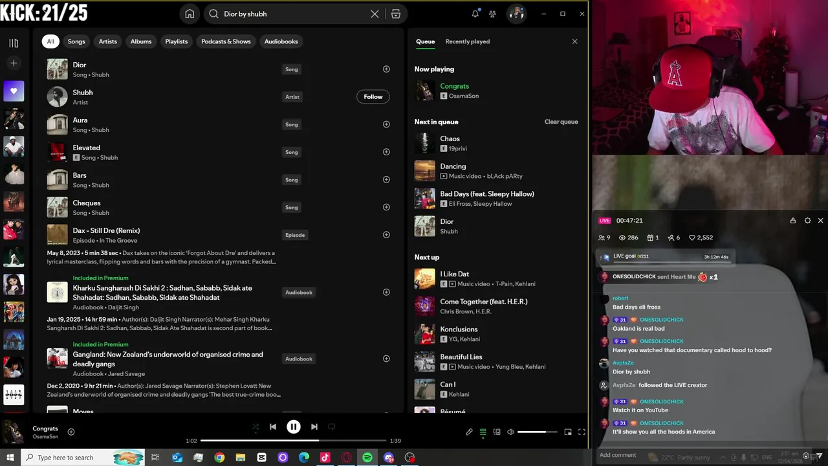This screenshot has height=466, width=828.
Task: Toggle the lock icon in LIVE panel
Action: [793, 221]
